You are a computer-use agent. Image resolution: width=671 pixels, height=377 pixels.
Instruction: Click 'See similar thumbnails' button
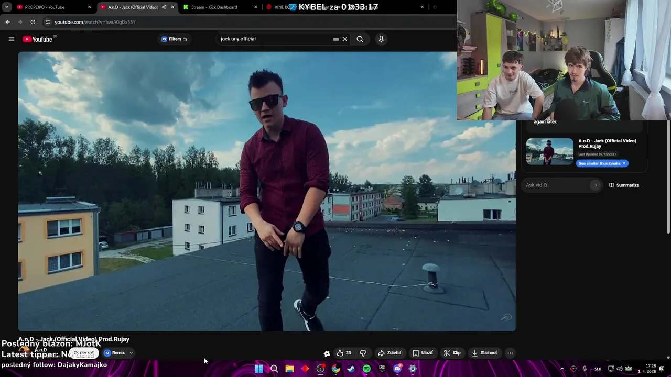tap(602, 163)
